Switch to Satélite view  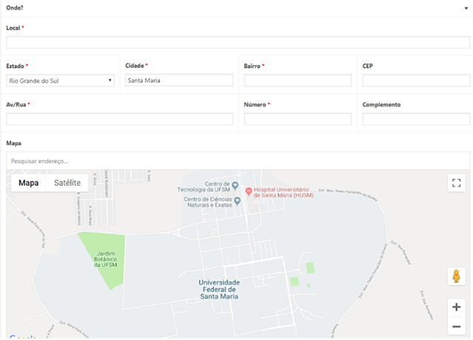67,183
